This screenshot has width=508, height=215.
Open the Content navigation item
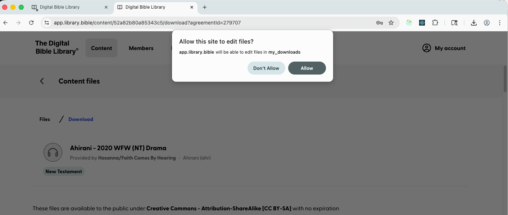(101, 48)
